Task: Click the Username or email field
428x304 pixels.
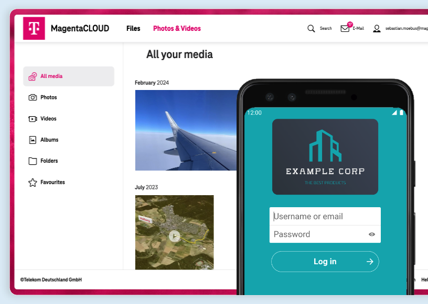Action: (x=325, y=216)
